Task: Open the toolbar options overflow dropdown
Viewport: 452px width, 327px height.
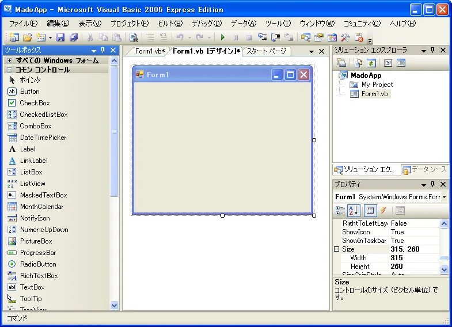Action: (370, 40)
